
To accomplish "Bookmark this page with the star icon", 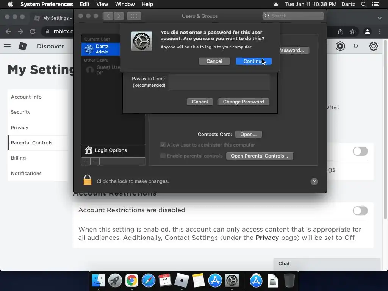I will coord(352,31).
